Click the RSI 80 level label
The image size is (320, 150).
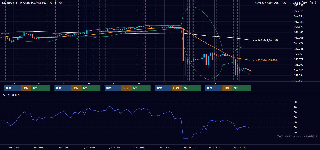pyautogui.click(x=295, y=102)
